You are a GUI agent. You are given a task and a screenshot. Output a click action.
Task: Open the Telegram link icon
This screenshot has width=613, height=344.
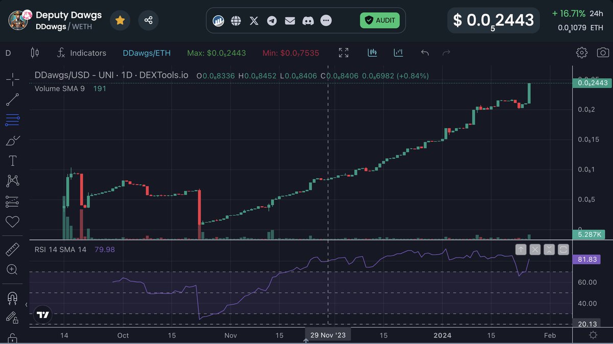point(272,21)
